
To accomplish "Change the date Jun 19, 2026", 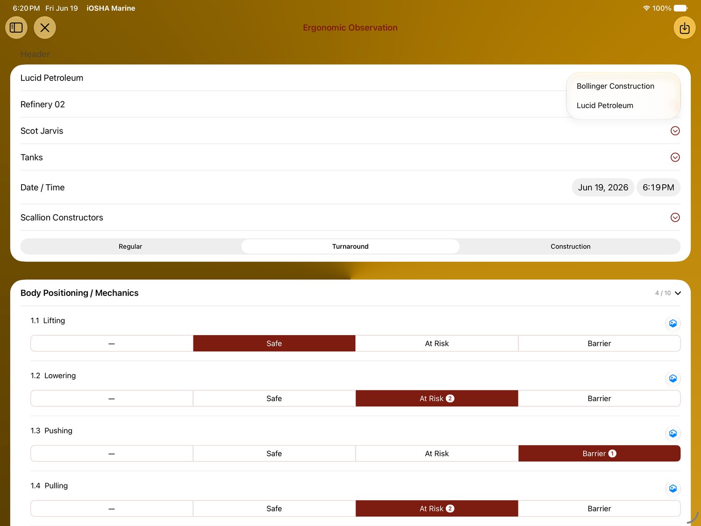I will point(603,187).
